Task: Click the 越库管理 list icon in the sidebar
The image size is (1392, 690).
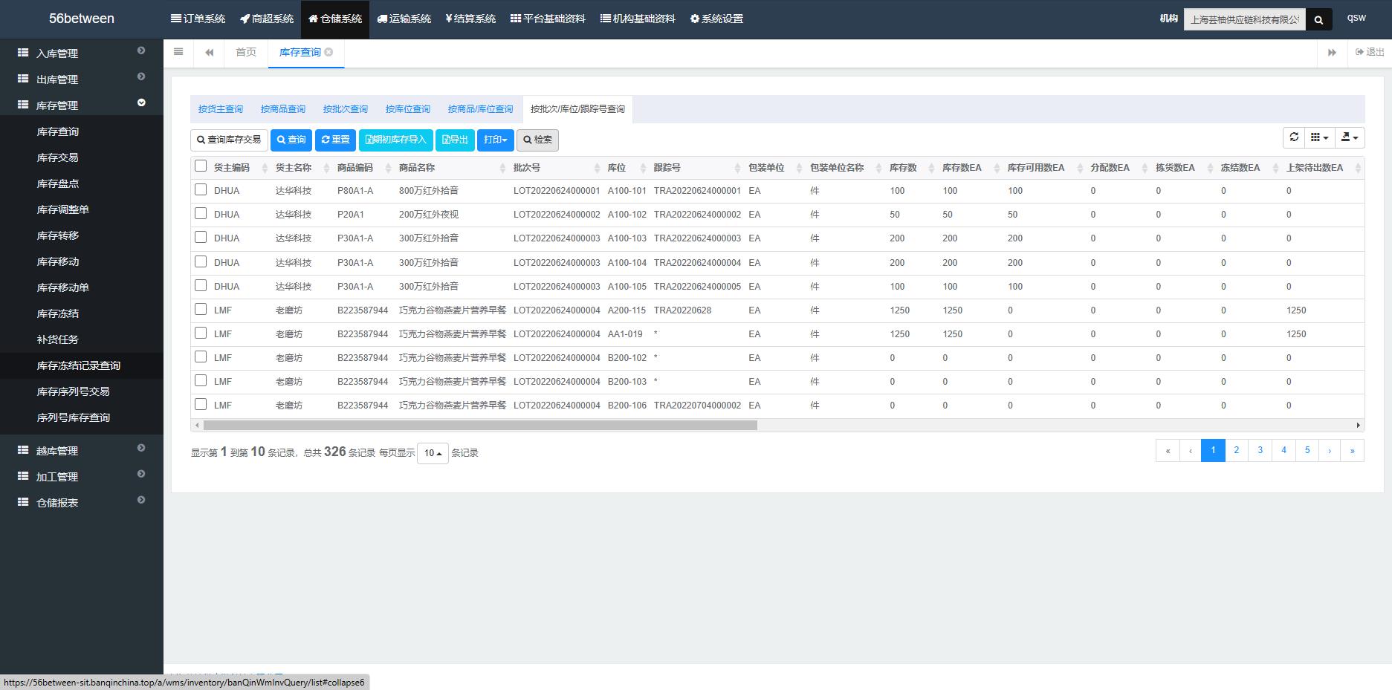Action: [x=23, y=450]
